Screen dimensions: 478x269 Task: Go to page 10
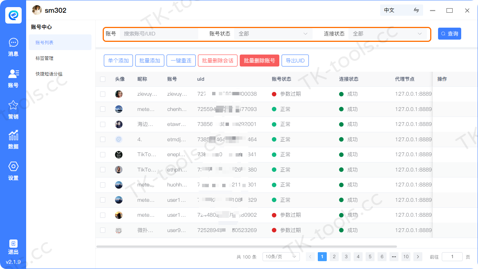pyautogui.click(x=406, y=257)
